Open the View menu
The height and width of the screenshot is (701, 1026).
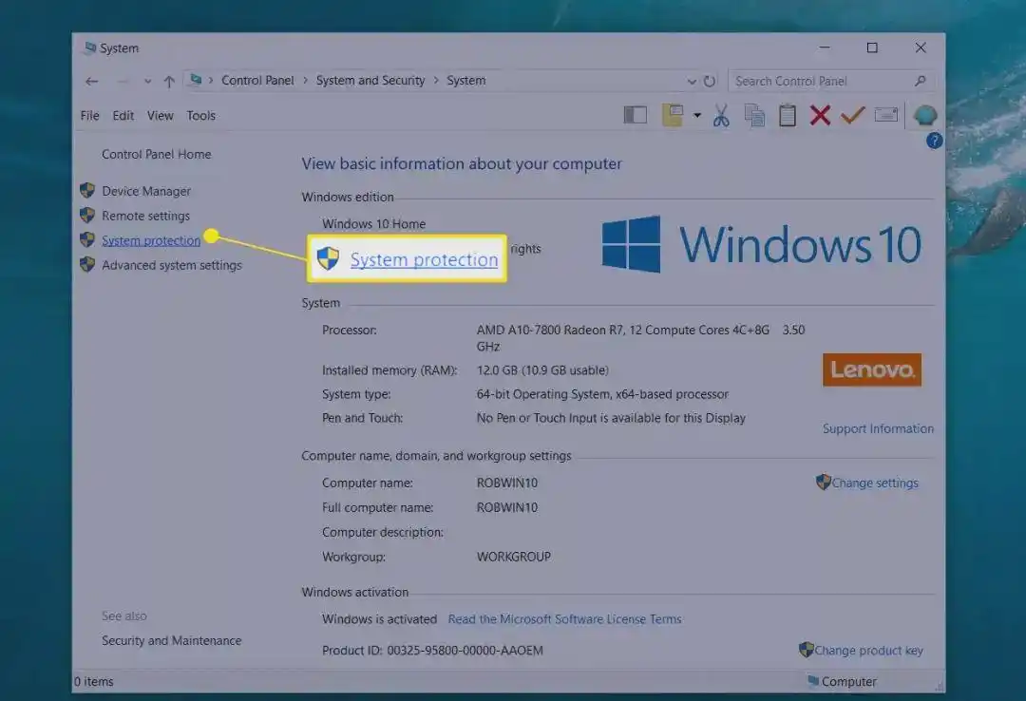coord(160,115)
